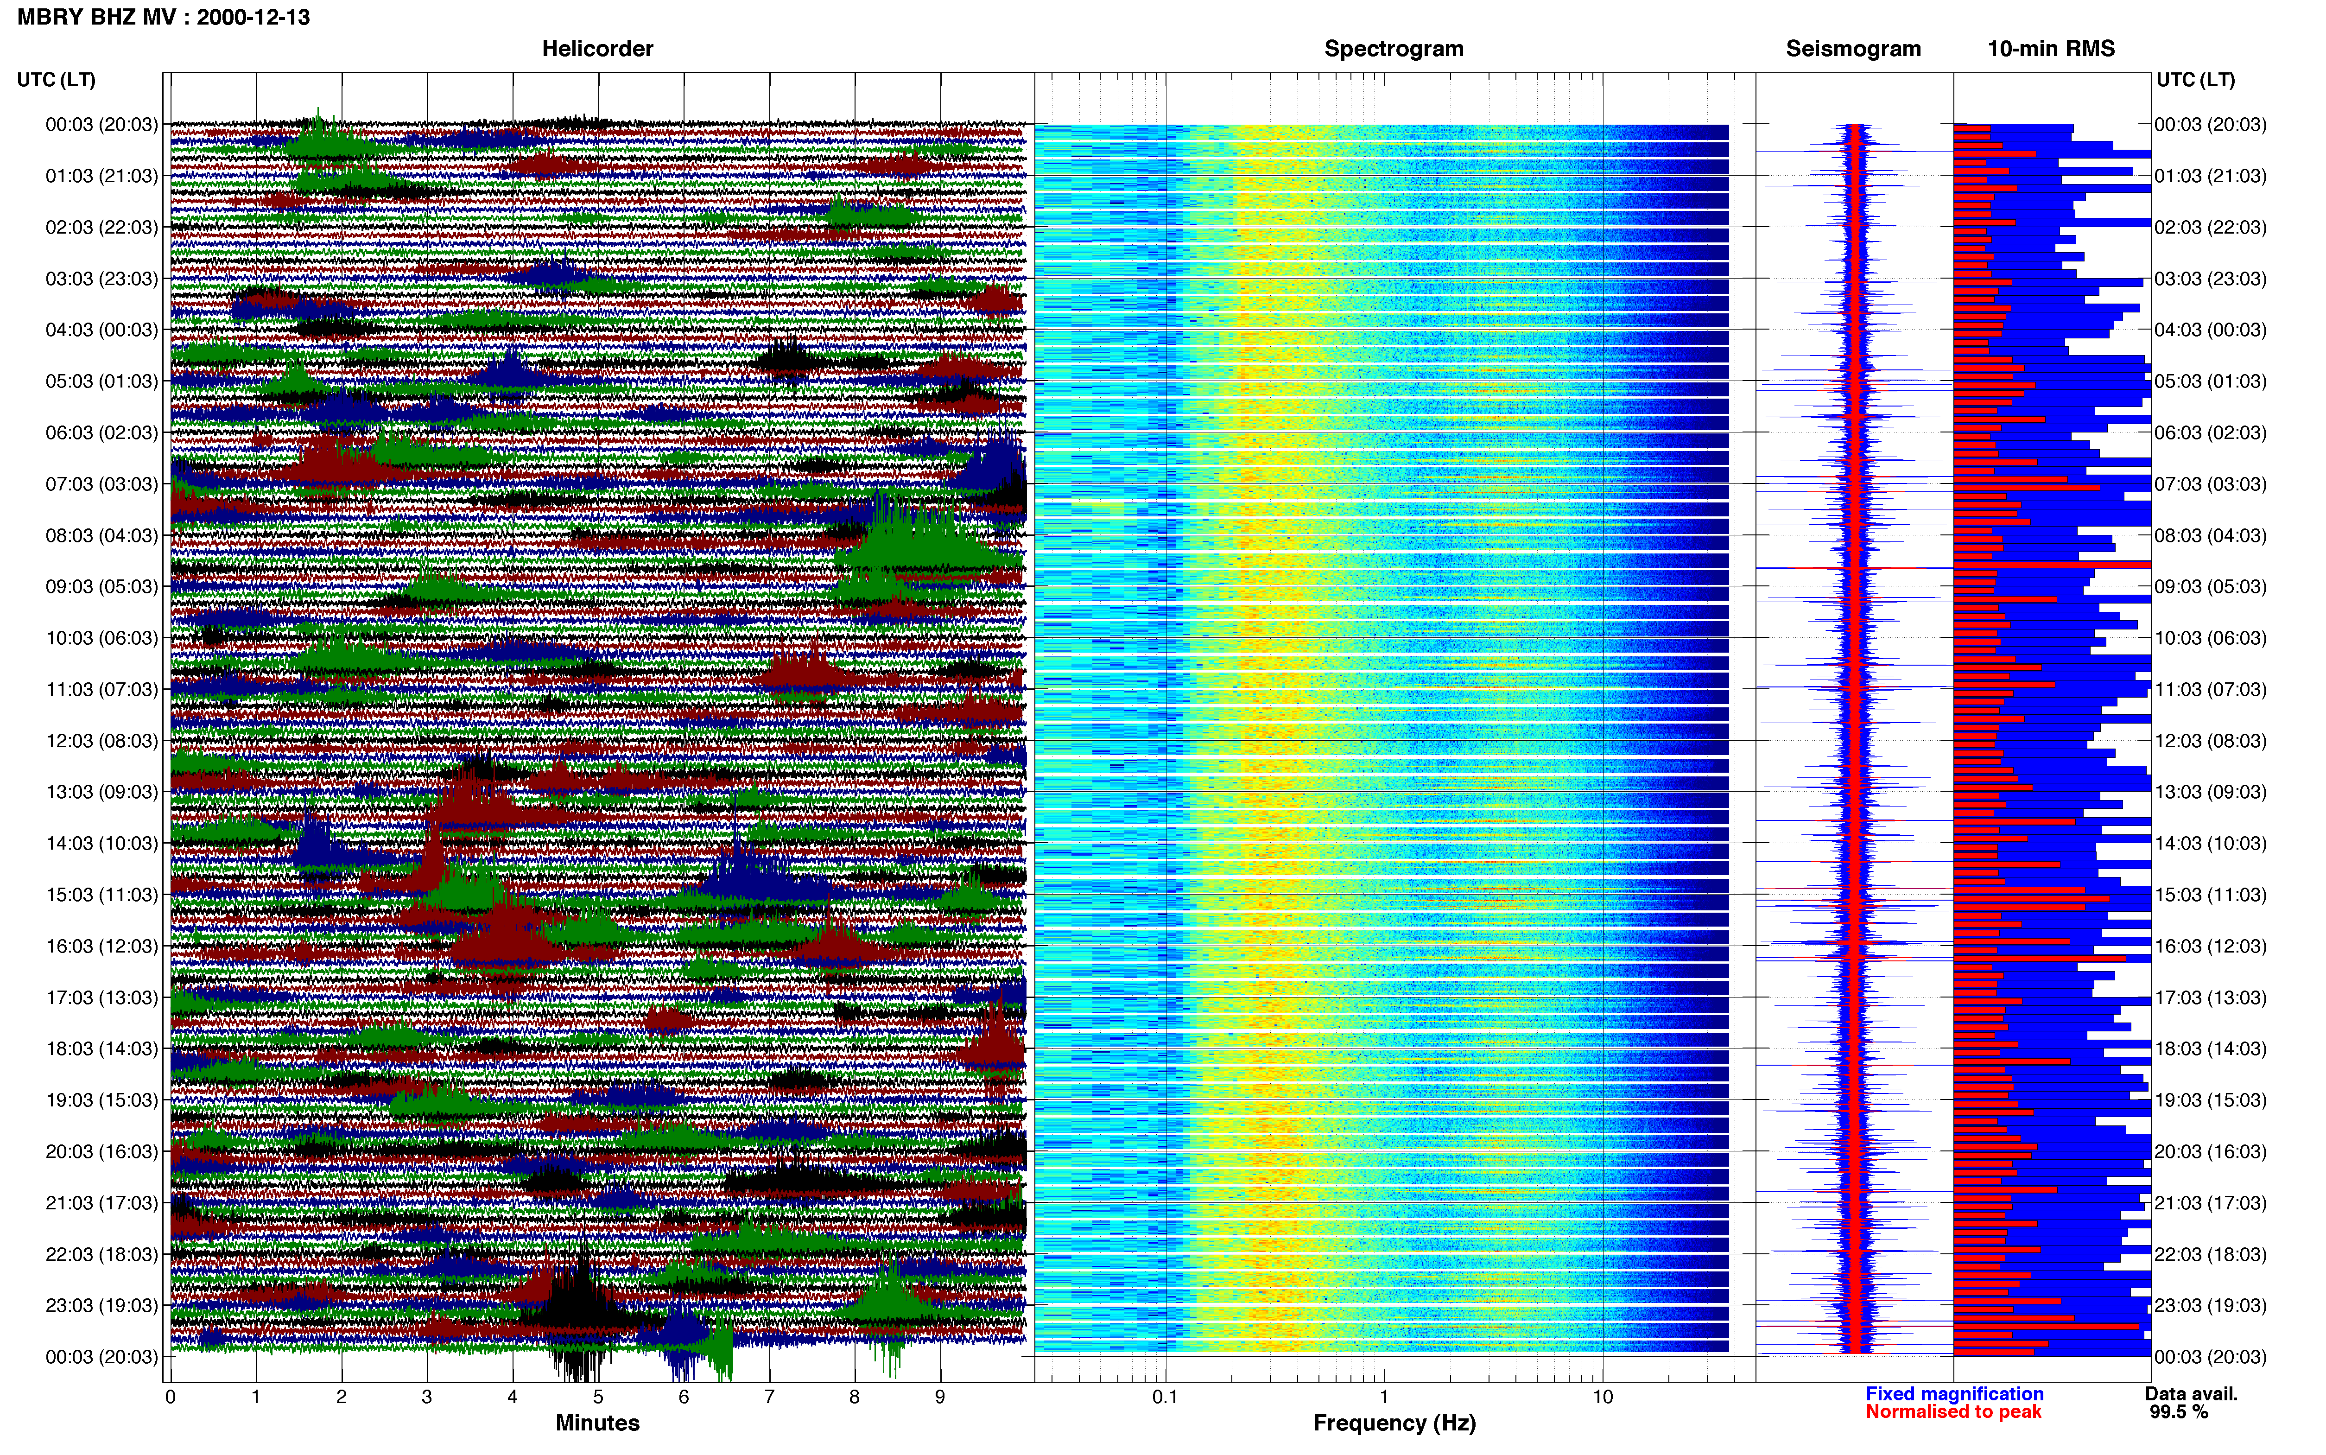Viewport: 2326px width, 1455px height.
Task: Click the '10' tick on the frequency axis
Action: click(x=1603, y=1397)
